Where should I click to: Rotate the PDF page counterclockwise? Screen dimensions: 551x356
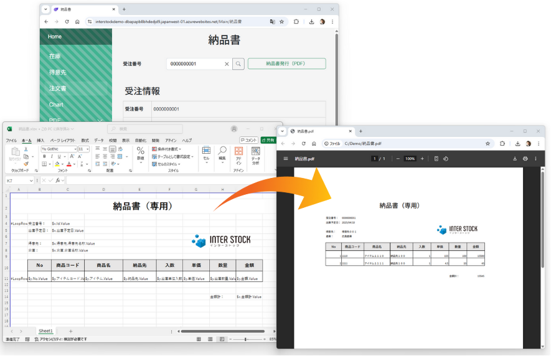point(446,159)
